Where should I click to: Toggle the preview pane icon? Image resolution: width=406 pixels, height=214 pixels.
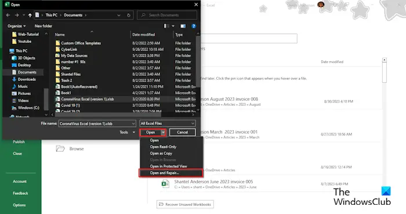(x=183, y=26)
